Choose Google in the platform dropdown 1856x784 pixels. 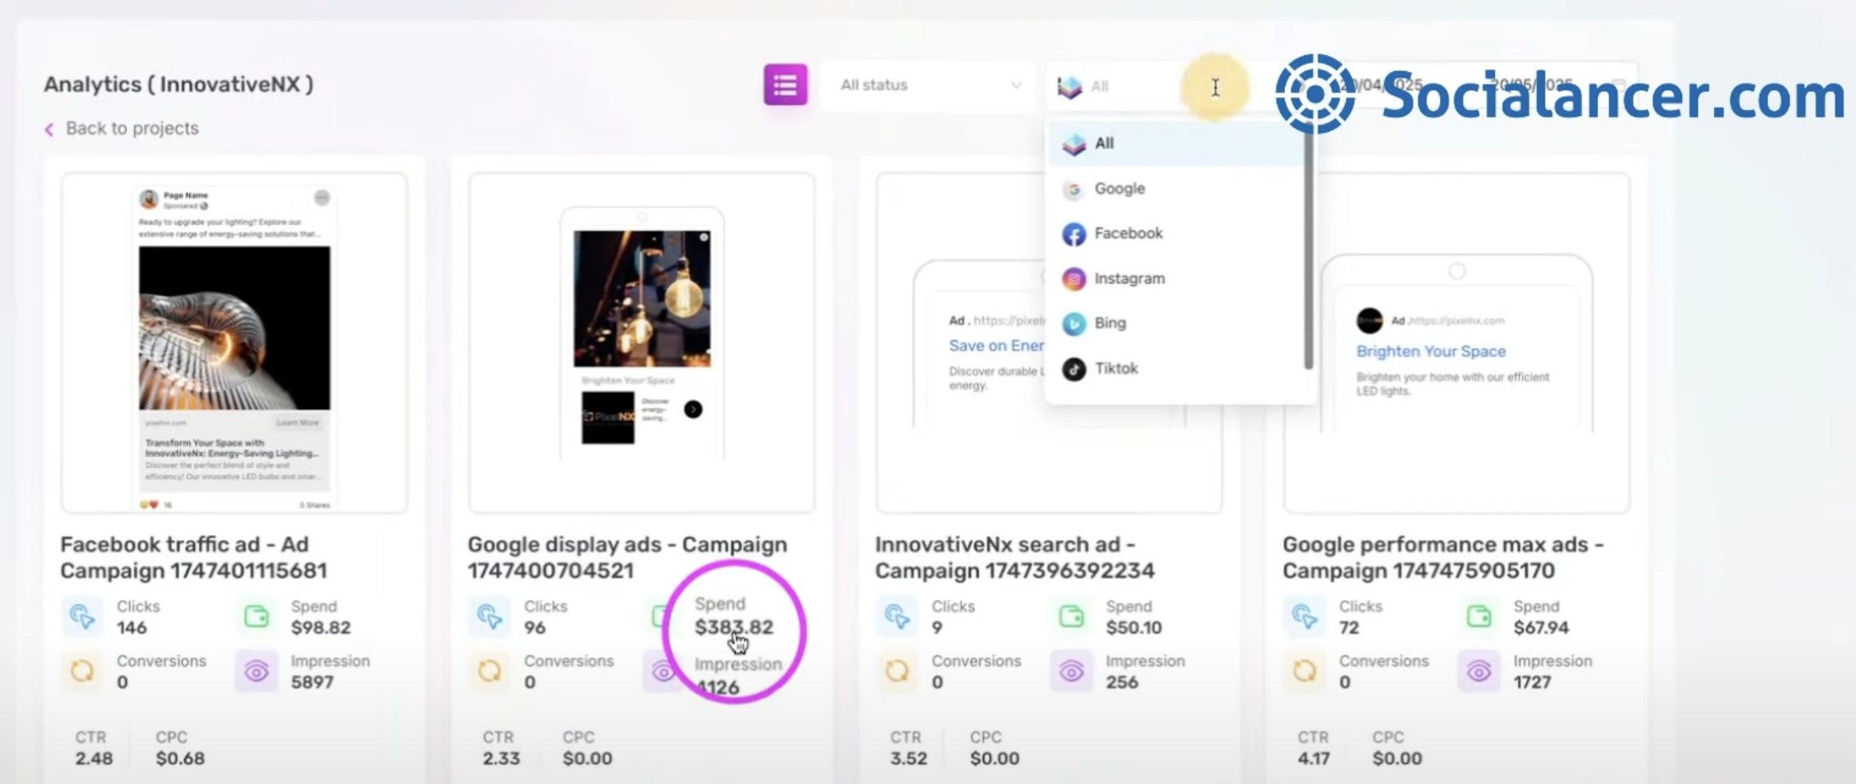[1176, 189]
